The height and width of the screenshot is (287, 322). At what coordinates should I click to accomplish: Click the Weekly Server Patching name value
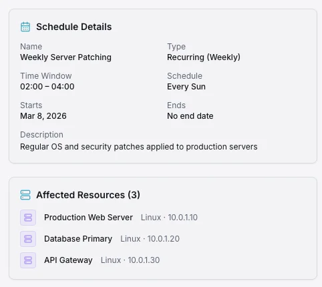65,57
